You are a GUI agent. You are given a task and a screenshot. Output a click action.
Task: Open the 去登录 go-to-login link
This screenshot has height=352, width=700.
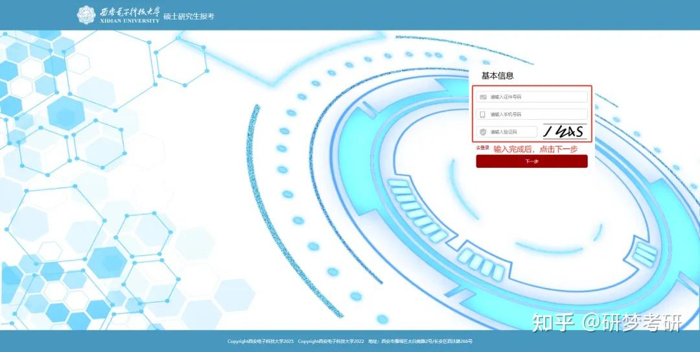pos(482,147)
